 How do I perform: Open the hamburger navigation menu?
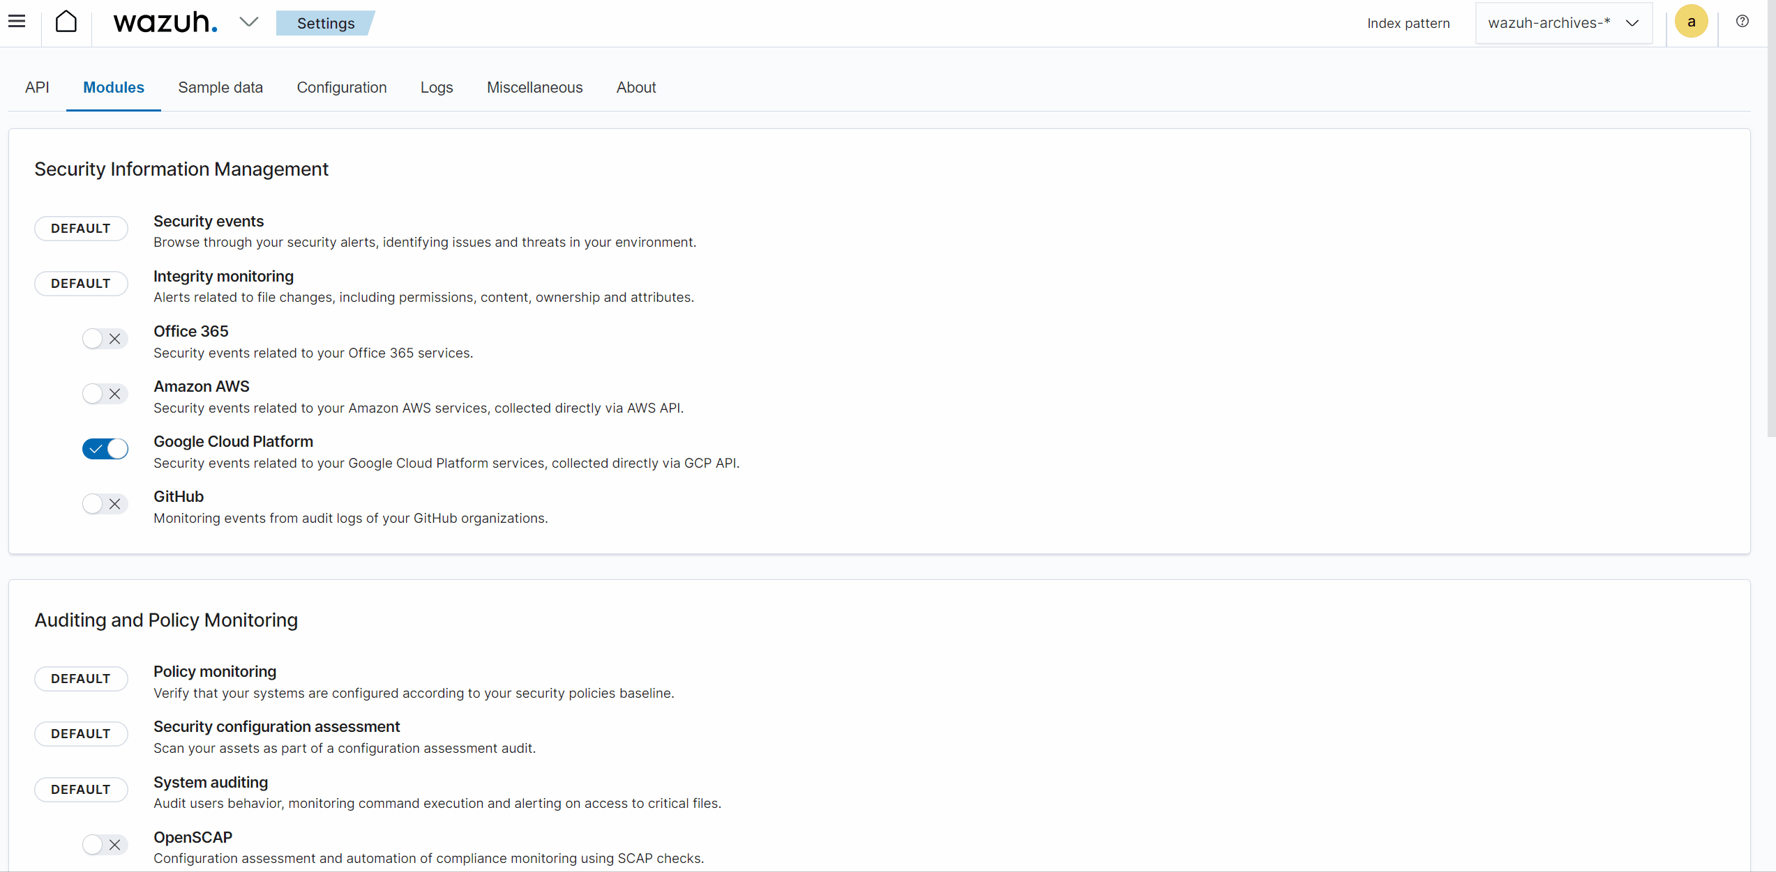point(17,22)
